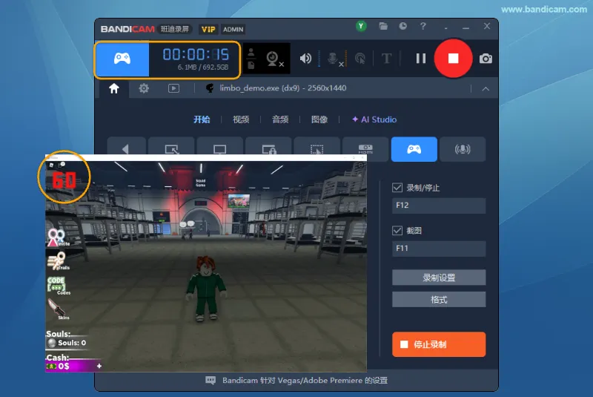The height and width of the screenshot is (397, 593).
Task: Stop recording with the red round button
Action: tap(453, 59)
